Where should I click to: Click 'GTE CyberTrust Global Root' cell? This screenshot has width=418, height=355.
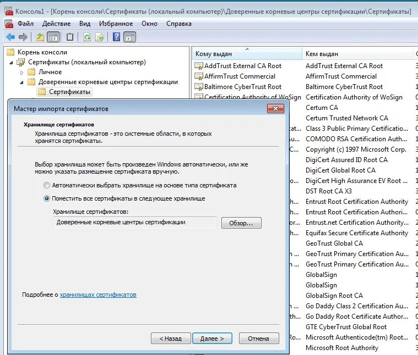coord(346,327)
